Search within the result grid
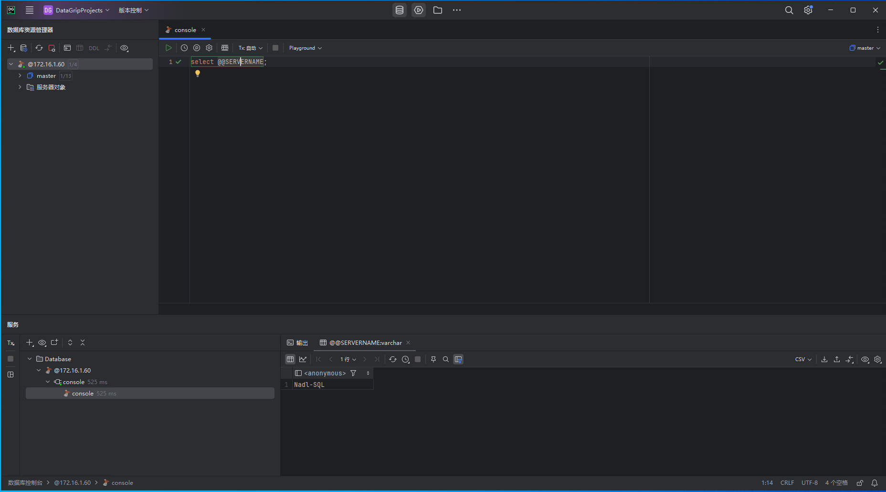 pos(446,359)
